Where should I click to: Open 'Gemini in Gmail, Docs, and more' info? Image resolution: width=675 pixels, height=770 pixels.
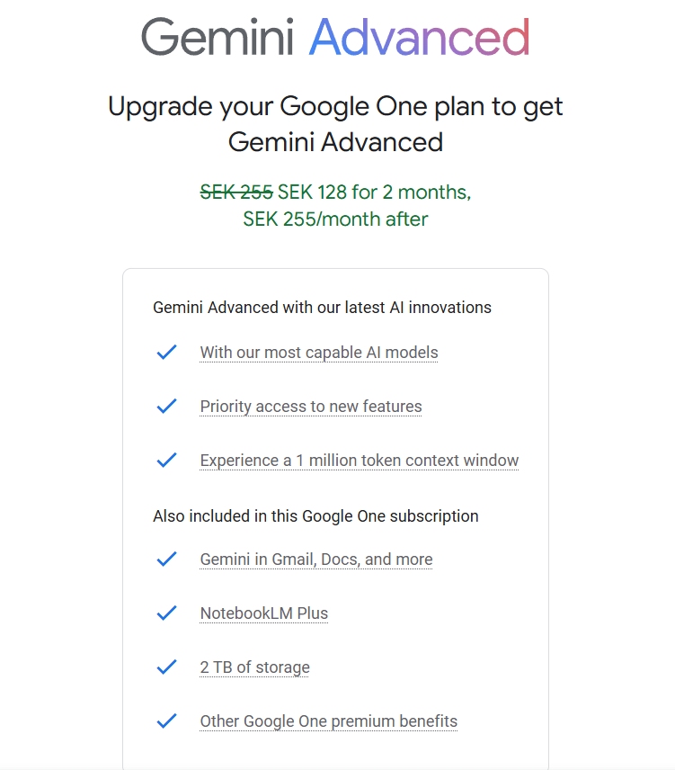[x=316, y=560]
